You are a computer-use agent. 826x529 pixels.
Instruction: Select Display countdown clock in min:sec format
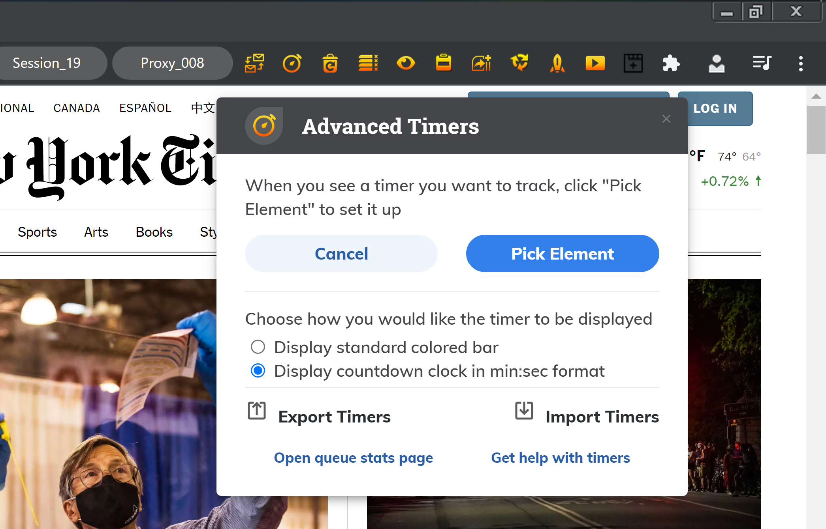pyautogui.click(x=427, y=371)
